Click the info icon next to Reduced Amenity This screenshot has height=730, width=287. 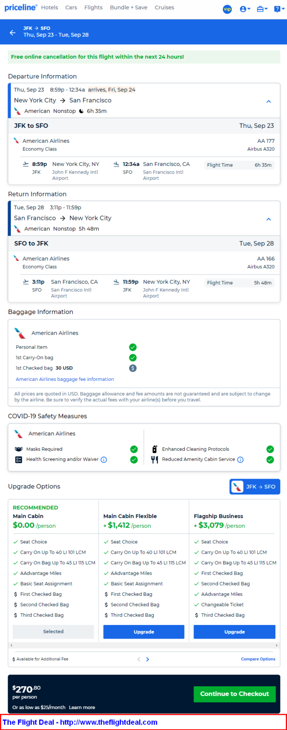click(x=240, y=460)
